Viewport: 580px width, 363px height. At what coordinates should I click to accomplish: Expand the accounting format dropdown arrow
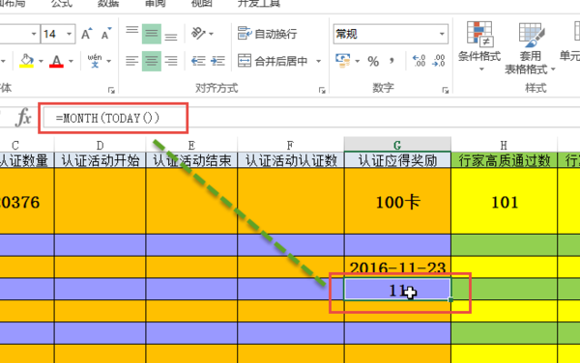[358, 61]
